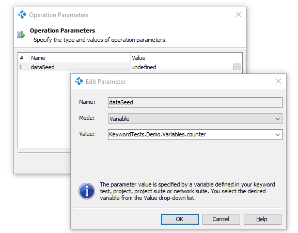Image resolution: width=298 pixels, height=233 pixels.
Task: Select Variable text in Mode combo box
Action: [x=119, y=119]
